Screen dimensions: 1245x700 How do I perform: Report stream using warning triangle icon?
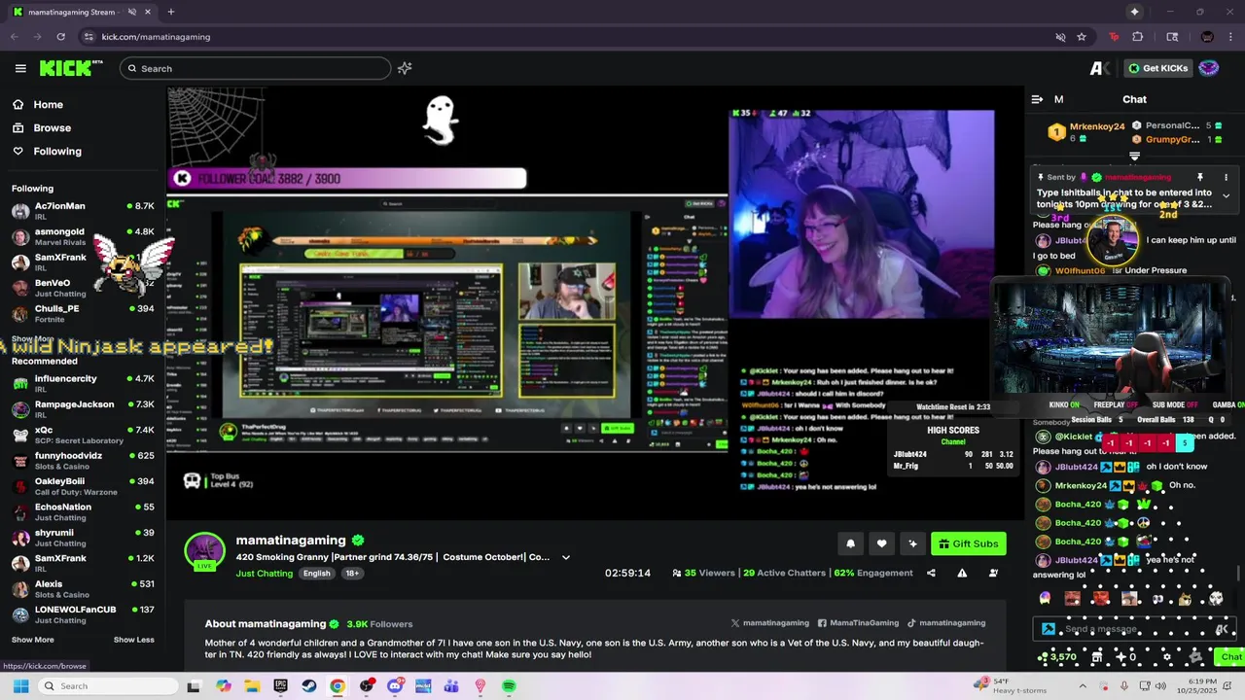coord(962,574)
